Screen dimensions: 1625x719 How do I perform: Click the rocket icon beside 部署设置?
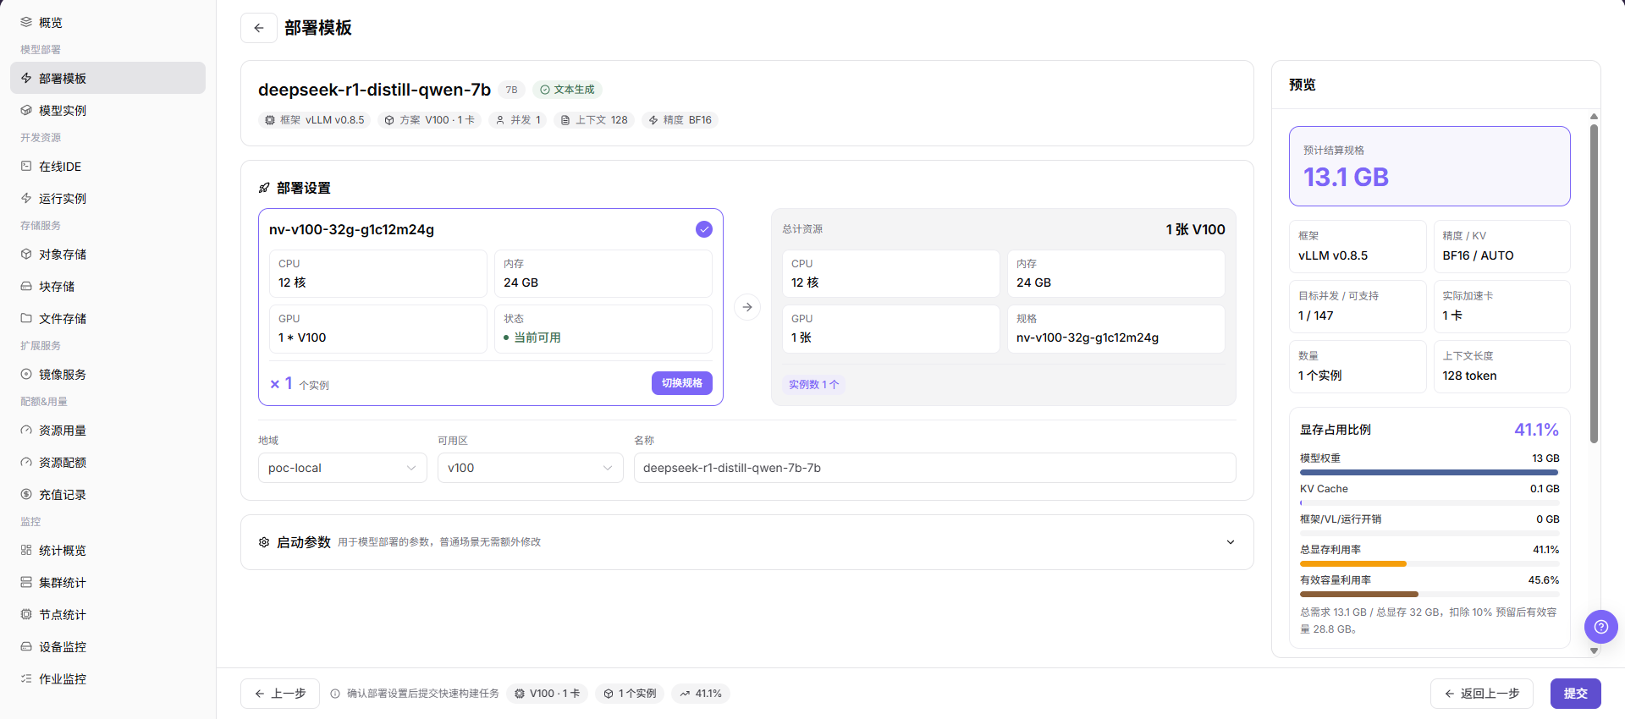pos(264,188)
